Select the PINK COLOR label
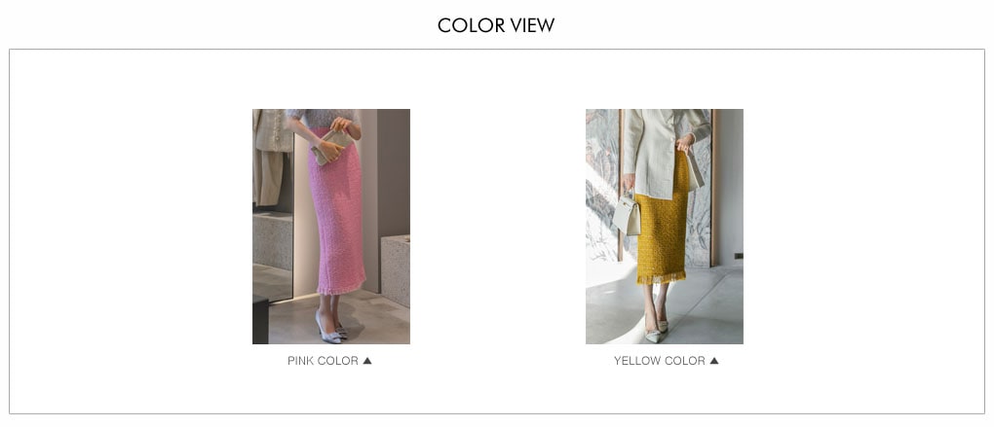 (323, 361)
